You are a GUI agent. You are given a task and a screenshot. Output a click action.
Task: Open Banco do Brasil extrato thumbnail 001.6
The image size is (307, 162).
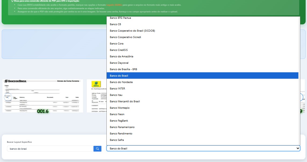[43, 96]
